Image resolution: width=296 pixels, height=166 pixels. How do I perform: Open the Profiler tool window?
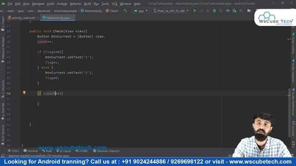81,151
